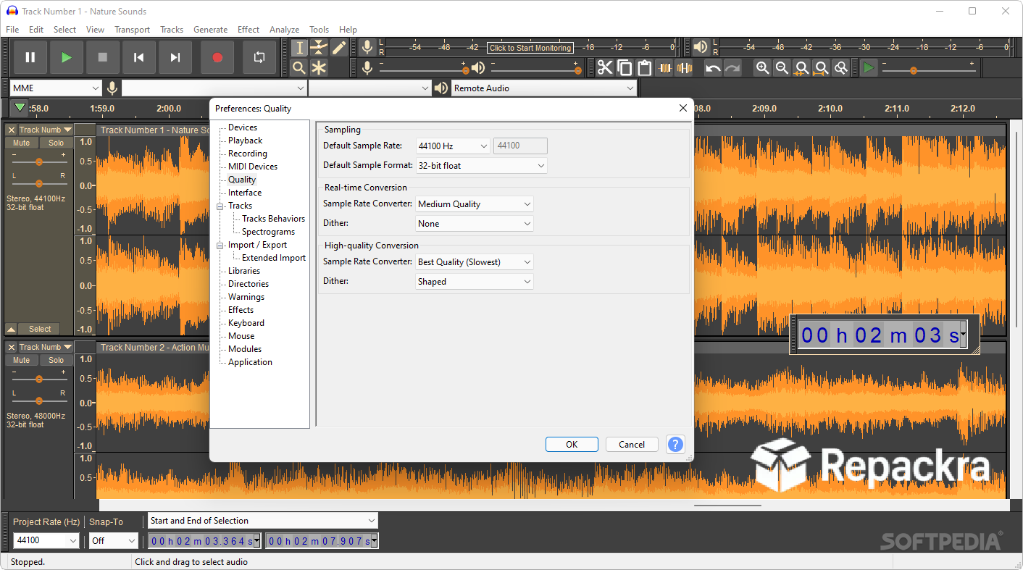Click OK in the Preferences dialog

coord(572,445)
